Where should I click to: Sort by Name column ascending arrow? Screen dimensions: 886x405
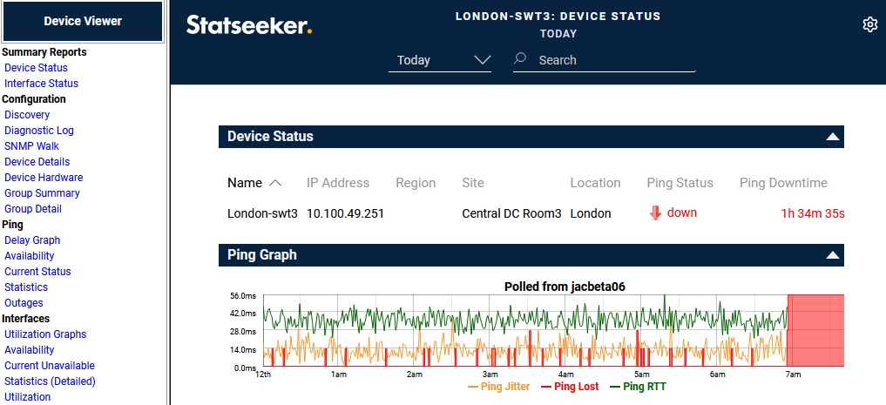(x=275, y=183)
